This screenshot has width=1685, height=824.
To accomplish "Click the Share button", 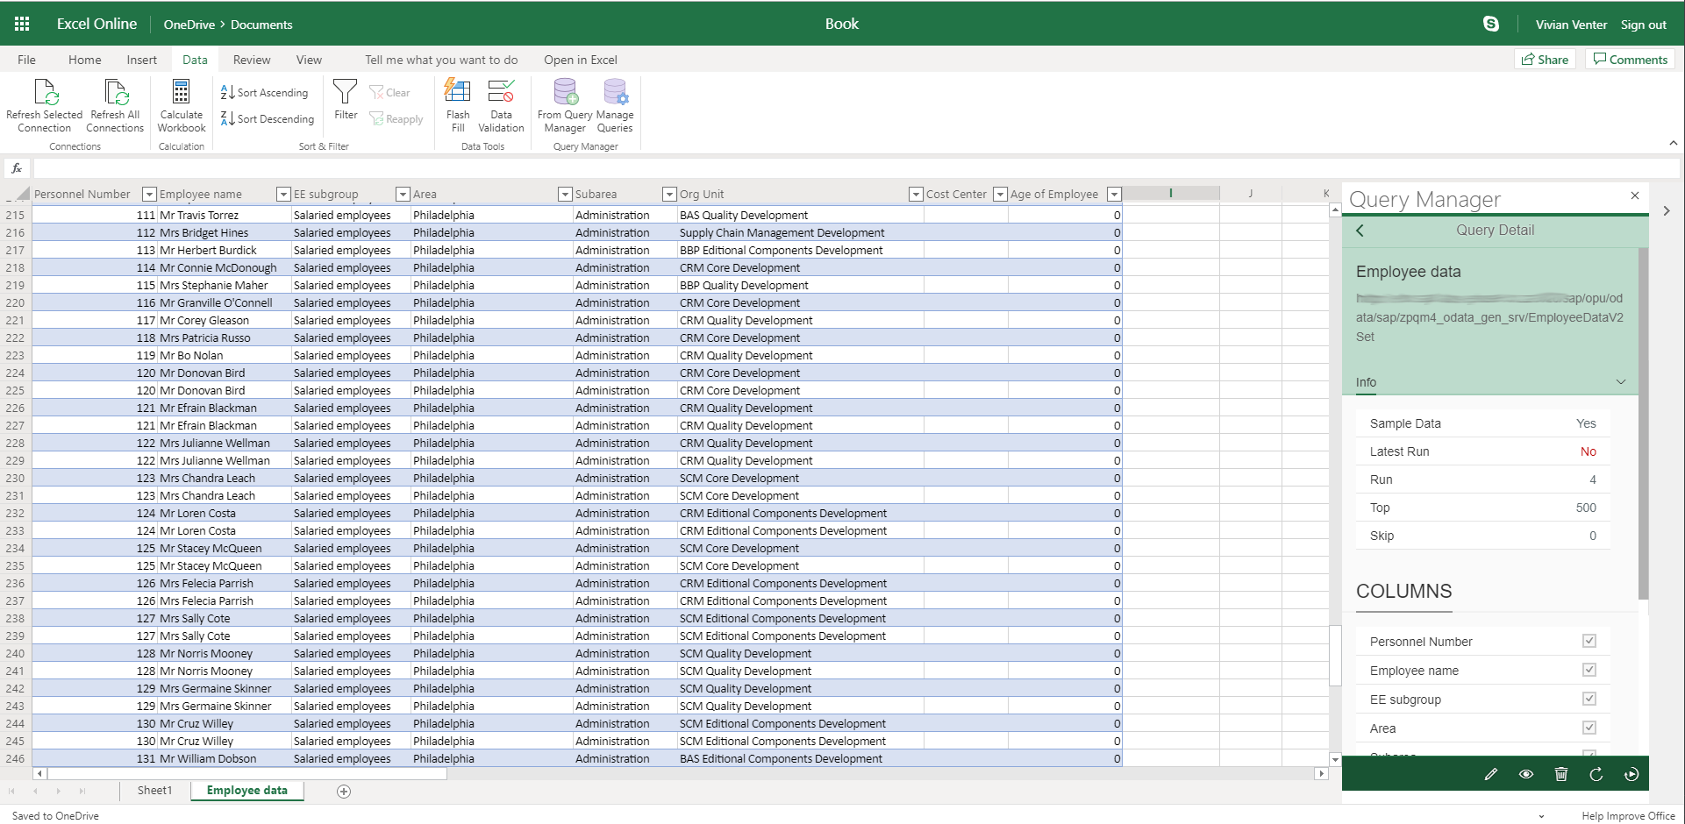I will 1545,59.
